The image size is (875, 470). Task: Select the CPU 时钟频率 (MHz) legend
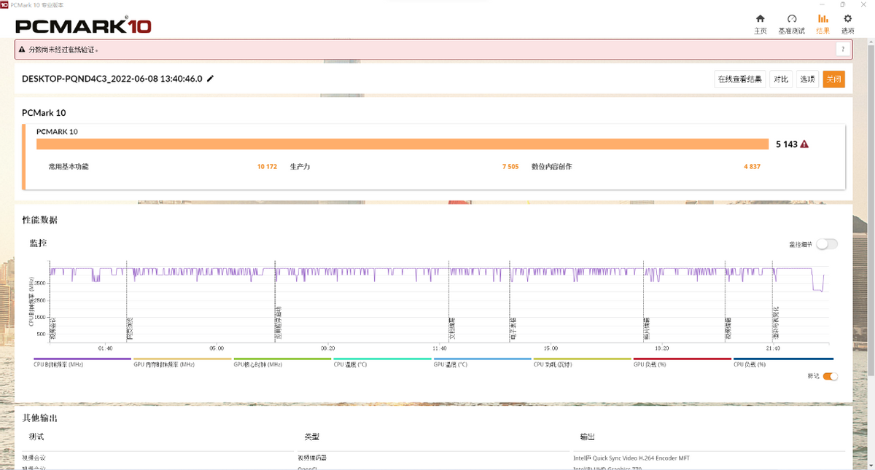59,364
